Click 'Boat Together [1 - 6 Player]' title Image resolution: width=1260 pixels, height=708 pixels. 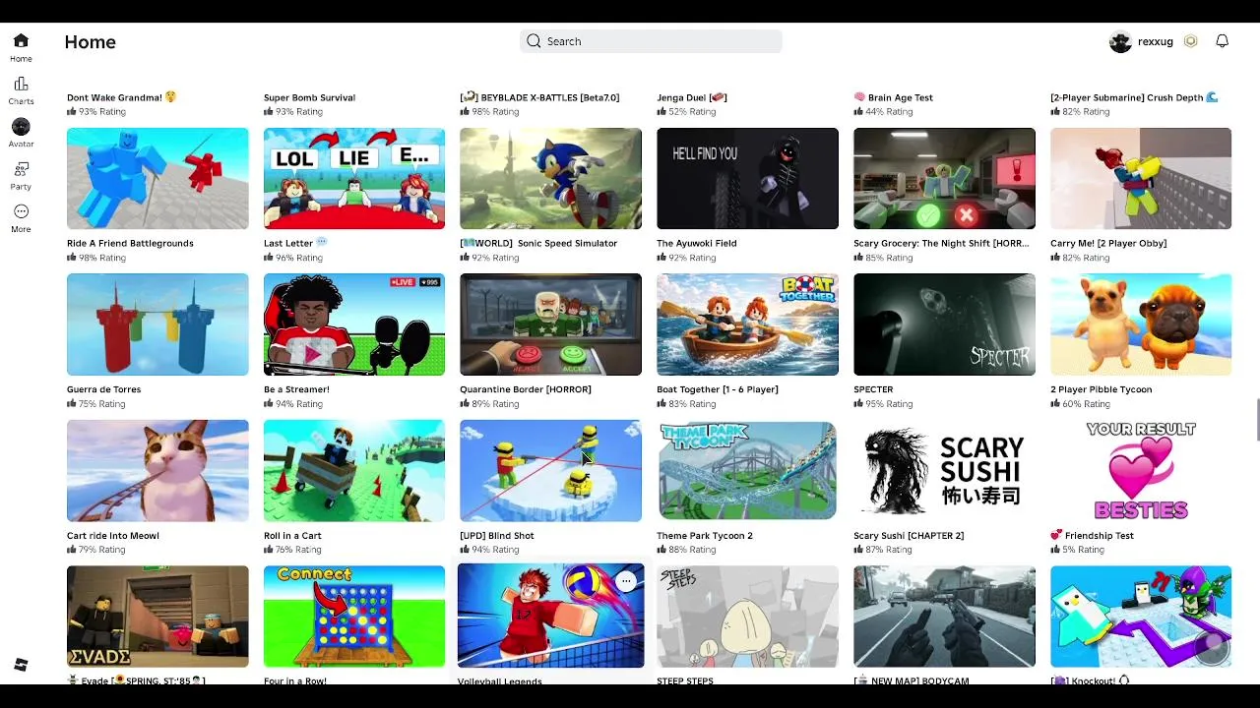click(718, 389)
